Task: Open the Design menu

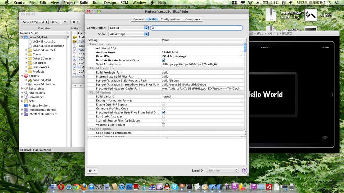Action: pos(110,3)
